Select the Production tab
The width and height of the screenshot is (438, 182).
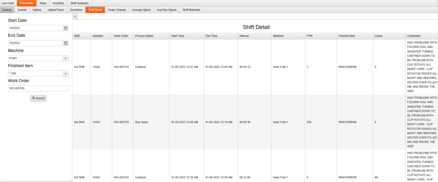tap(27, 3)
